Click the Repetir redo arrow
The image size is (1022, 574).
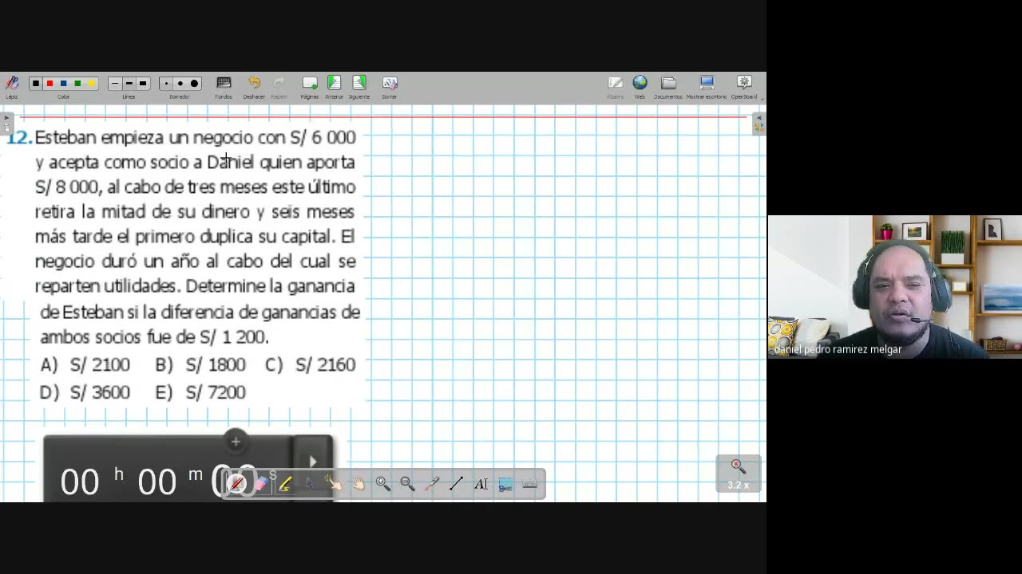click(279, 83)
